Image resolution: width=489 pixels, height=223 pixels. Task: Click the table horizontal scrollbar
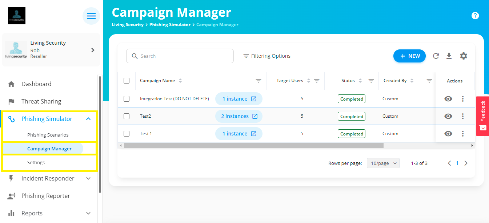[x=253, y=145]
